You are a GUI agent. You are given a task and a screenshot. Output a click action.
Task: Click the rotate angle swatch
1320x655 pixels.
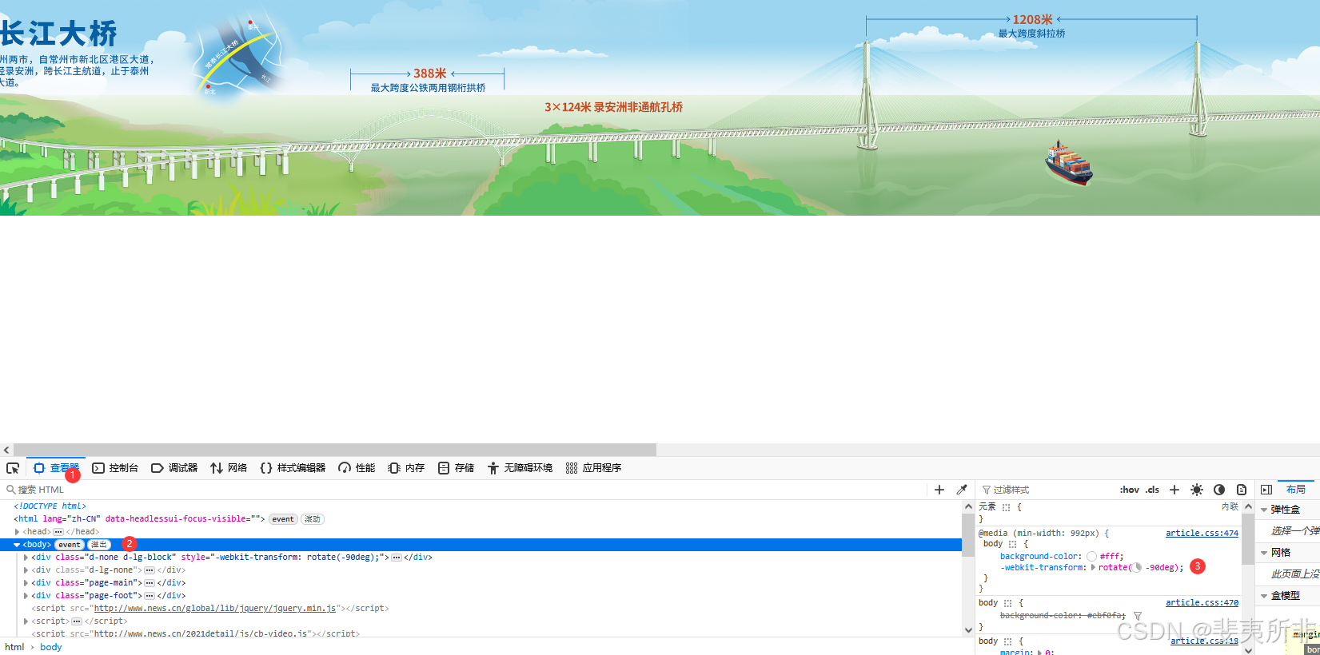[1137, 568]
